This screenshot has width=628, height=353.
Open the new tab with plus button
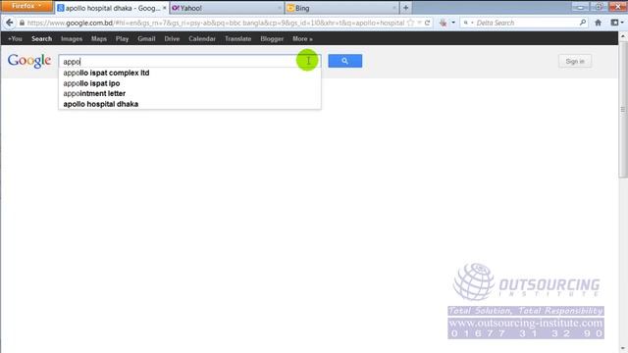click(405, 8)
